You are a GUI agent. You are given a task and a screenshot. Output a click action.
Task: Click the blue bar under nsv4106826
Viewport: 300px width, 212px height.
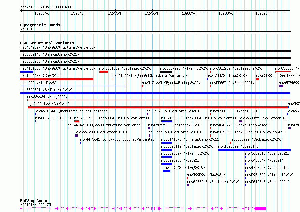coord(167,121)
